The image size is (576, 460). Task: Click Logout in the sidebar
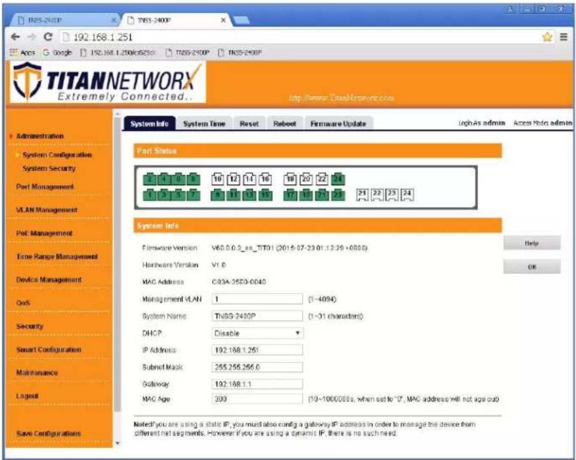(27, 396)
